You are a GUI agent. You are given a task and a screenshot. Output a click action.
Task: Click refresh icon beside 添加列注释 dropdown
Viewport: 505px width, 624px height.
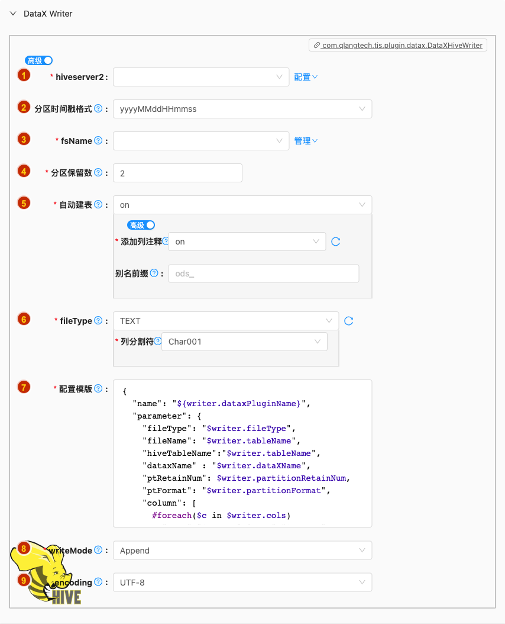[x=336, y=242]
